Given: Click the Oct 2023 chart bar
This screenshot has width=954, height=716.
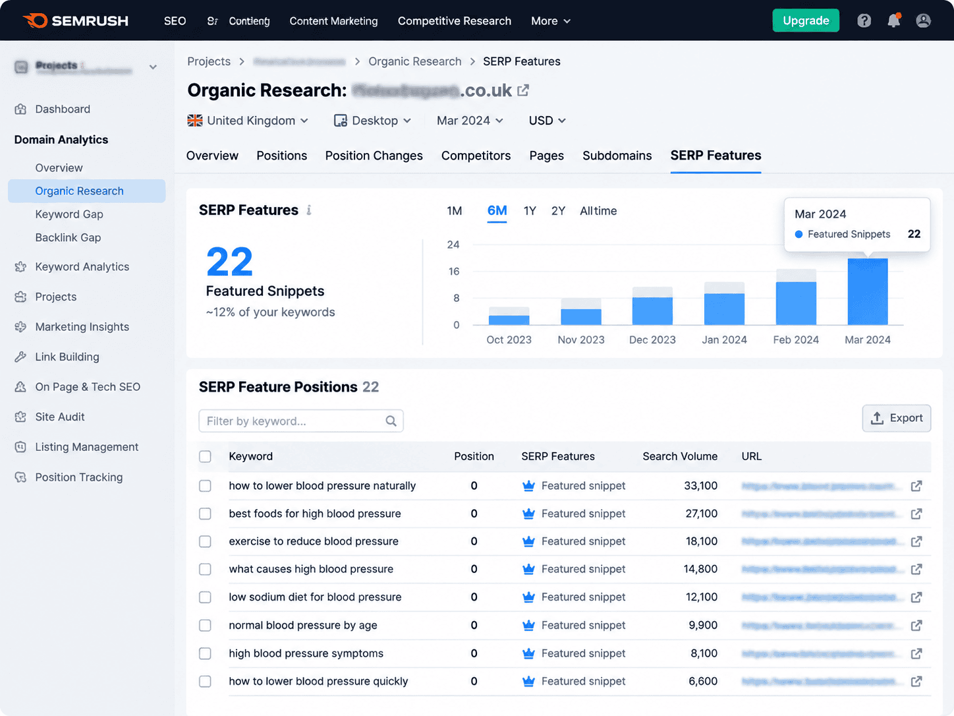Looking at the screenshot, I should pyautogui.click(x=509, y=316).
